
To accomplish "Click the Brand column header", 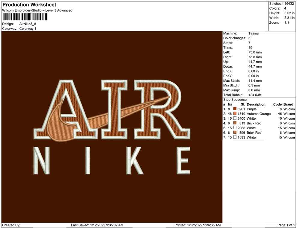I will point(288,104).
